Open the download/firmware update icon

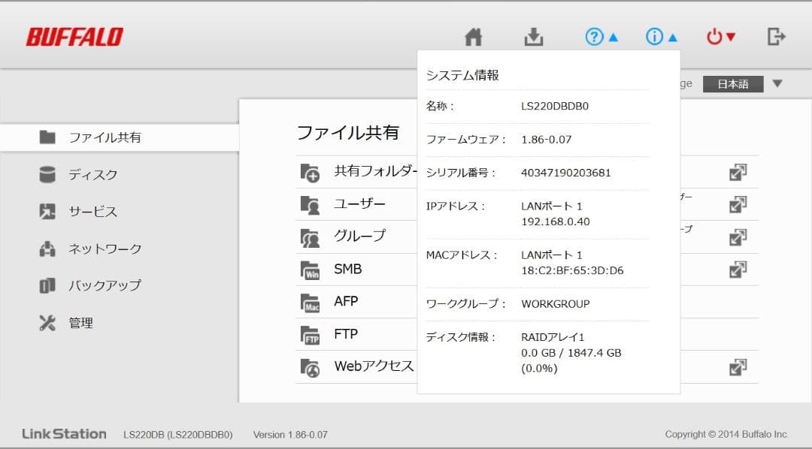(533, 37)
